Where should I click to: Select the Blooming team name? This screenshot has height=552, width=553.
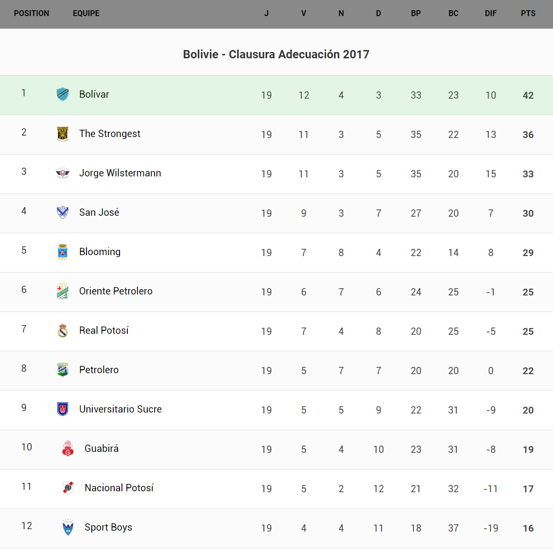(x=100, y=252)
